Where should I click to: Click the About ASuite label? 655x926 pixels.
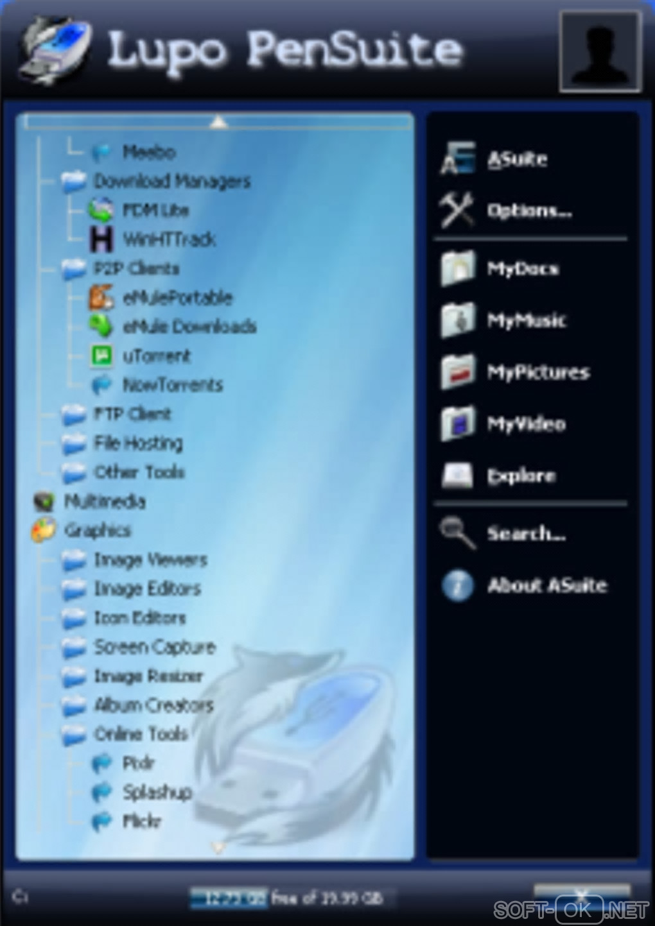tap(547, 585)
